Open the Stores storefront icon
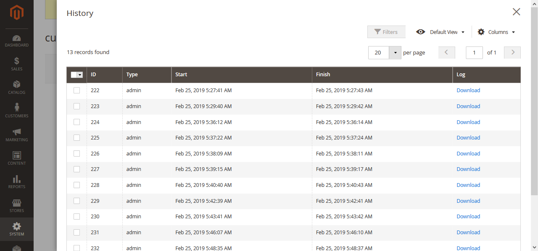This screenshot has height=251, width=538. [x=17, y=203]
